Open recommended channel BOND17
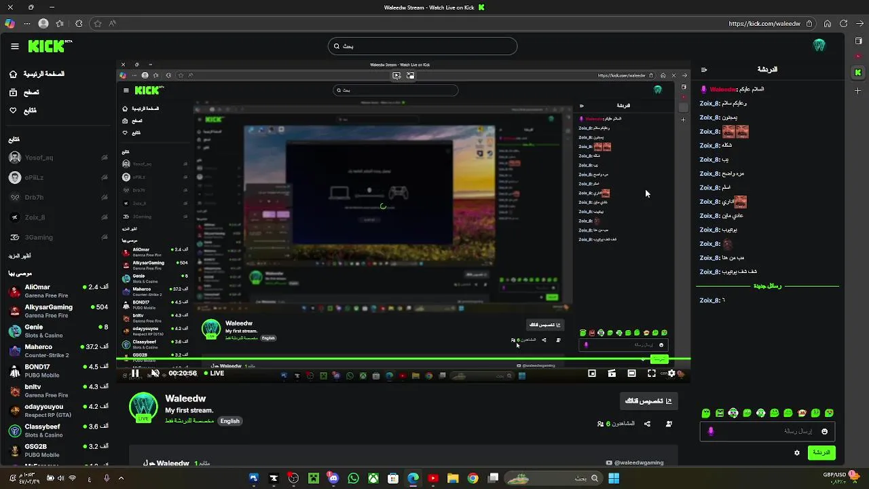This screenshot has height=489, width=869. pyautogui.click(x=58, y=371)
